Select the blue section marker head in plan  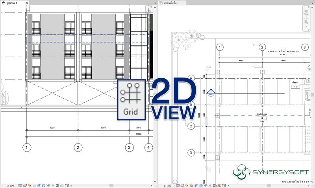click(211, 93)
